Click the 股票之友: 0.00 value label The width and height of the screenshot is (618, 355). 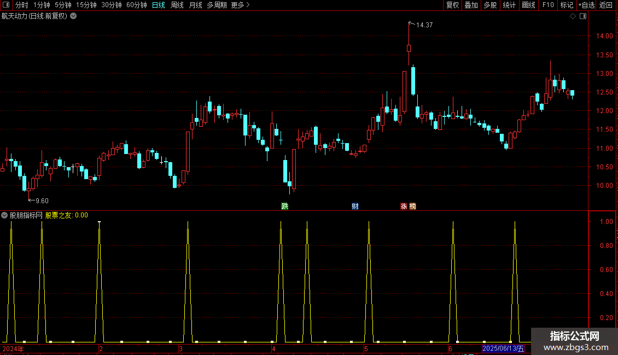tap(67, 215)
